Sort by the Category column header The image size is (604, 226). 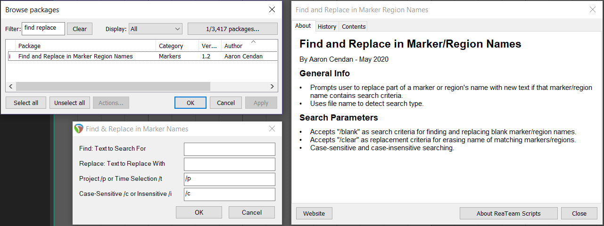coord(177,46)
